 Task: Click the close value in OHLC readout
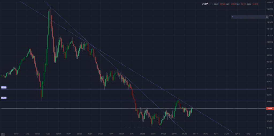255,4
